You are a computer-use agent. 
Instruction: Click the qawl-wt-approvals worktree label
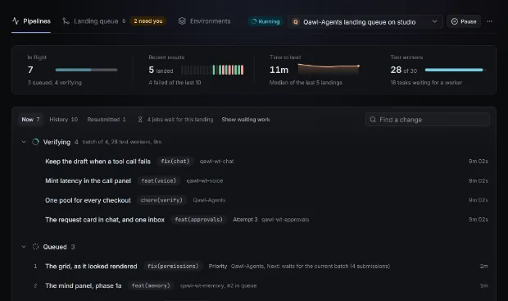point(285,220)
